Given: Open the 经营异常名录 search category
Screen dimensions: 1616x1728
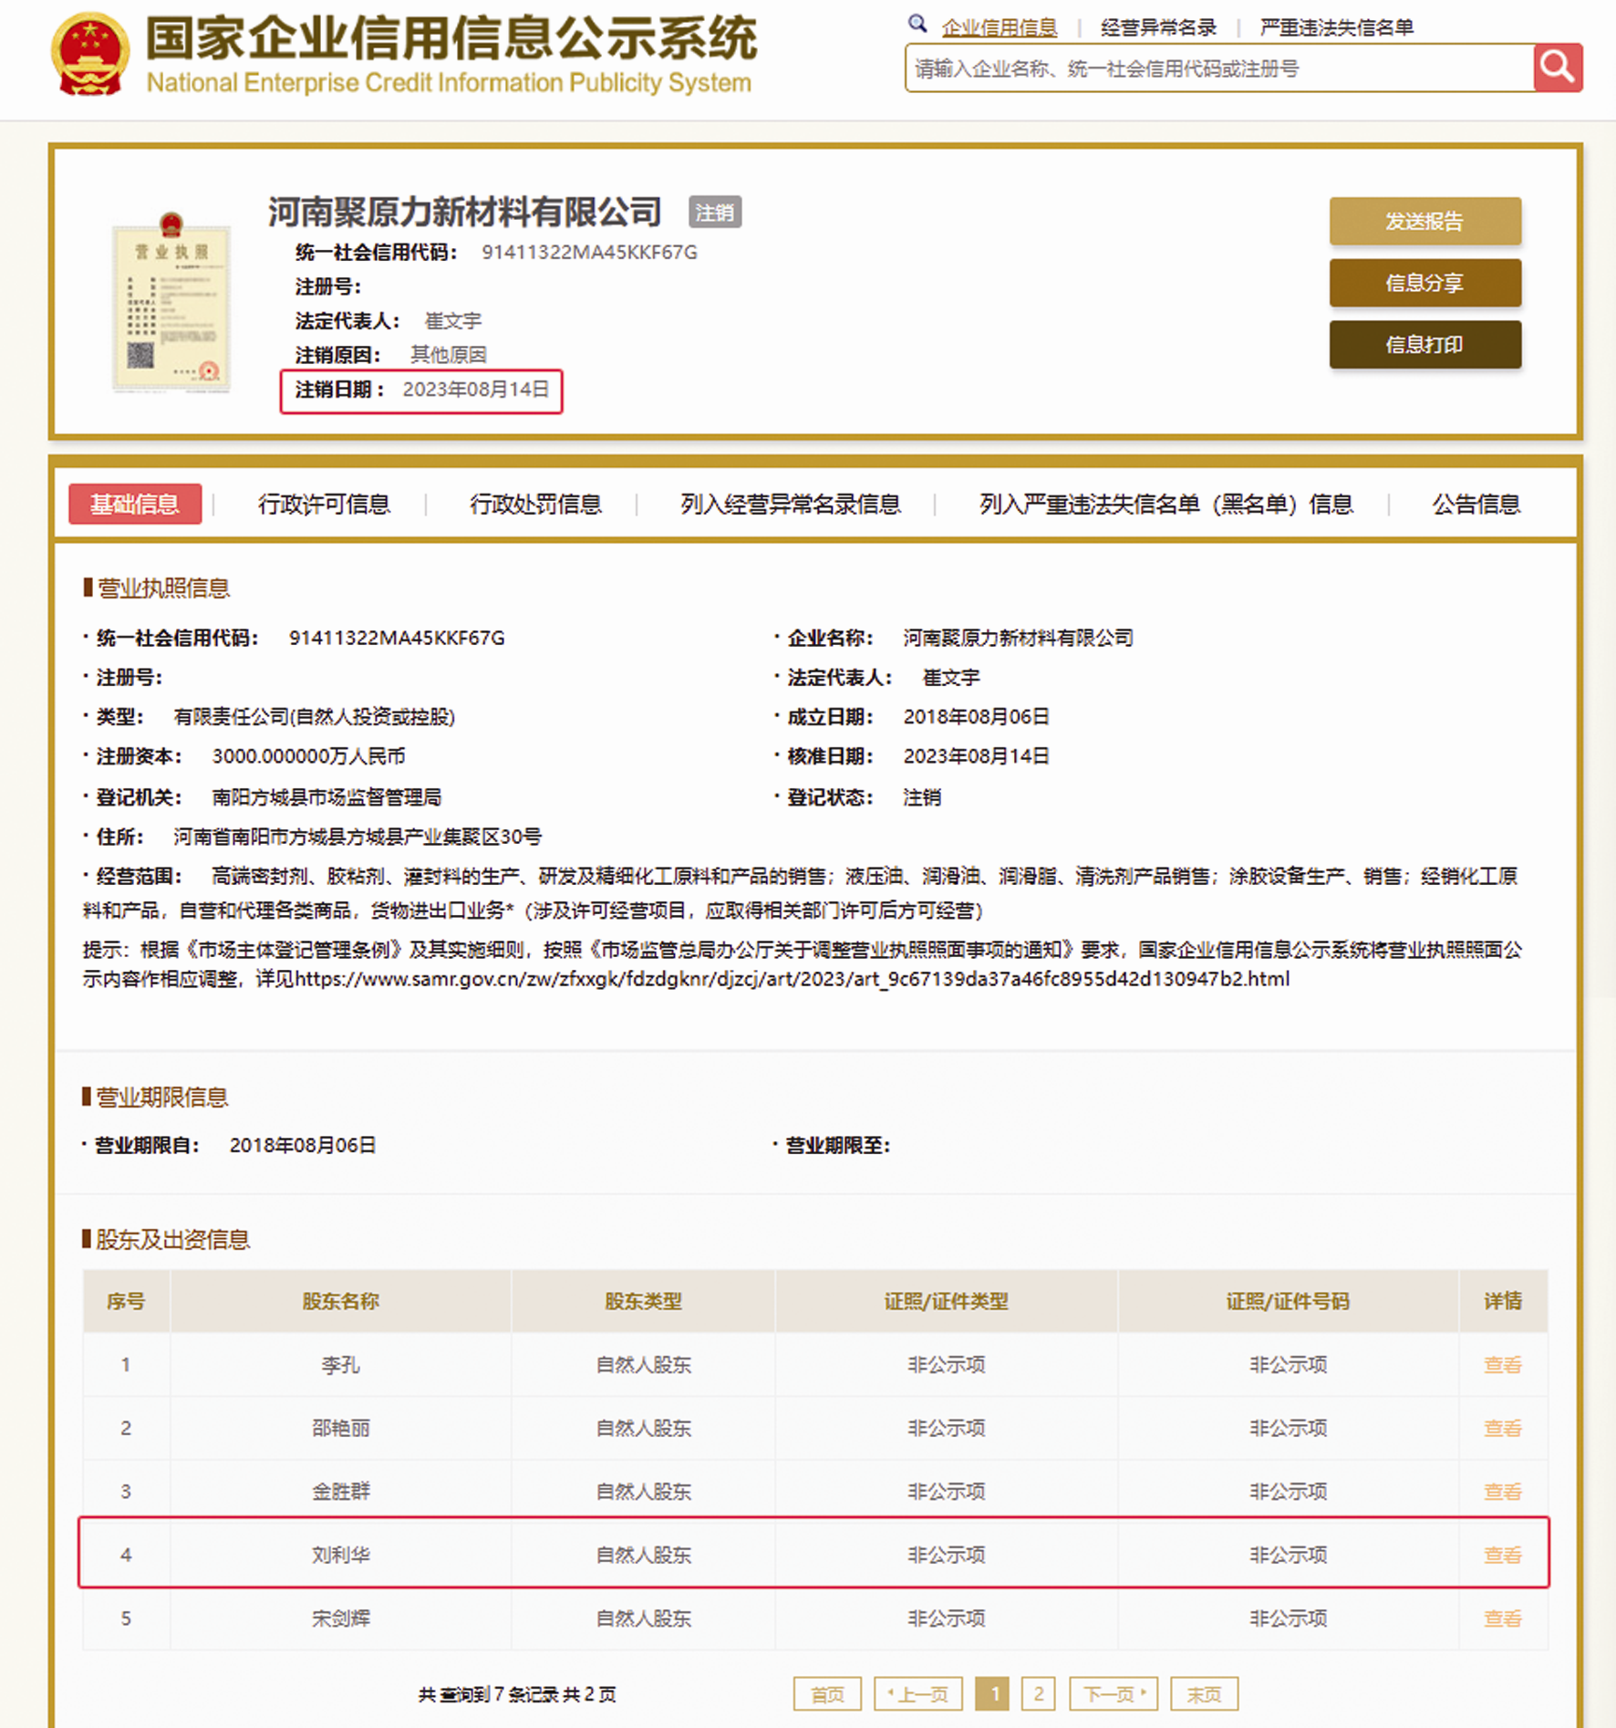Looking at the screenshot, I should (x=1157, y=27).
